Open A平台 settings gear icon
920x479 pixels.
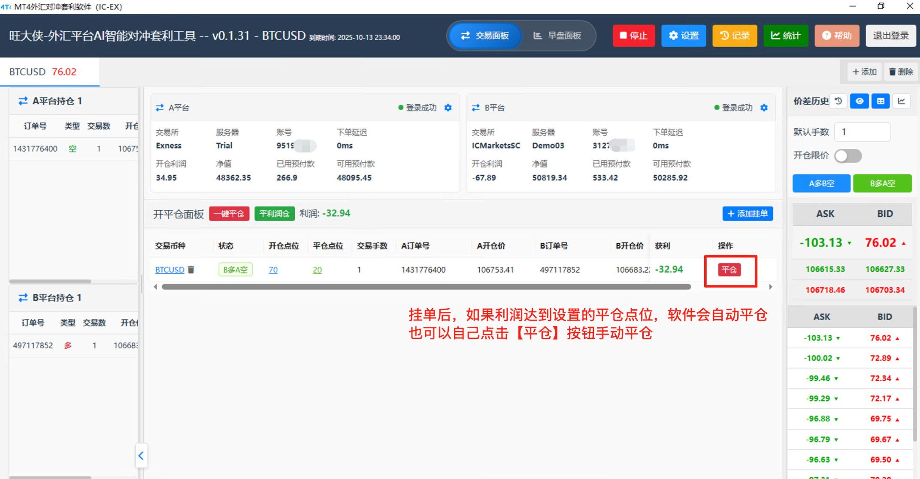[448, 108]
